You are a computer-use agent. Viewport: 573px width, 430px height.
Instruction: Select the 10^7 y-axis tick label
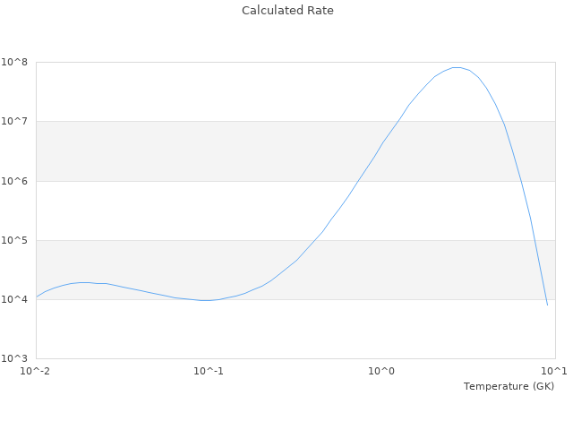click(x=14, y=122)
